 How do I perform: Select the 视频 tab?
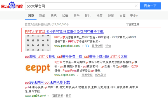[99, 16]
